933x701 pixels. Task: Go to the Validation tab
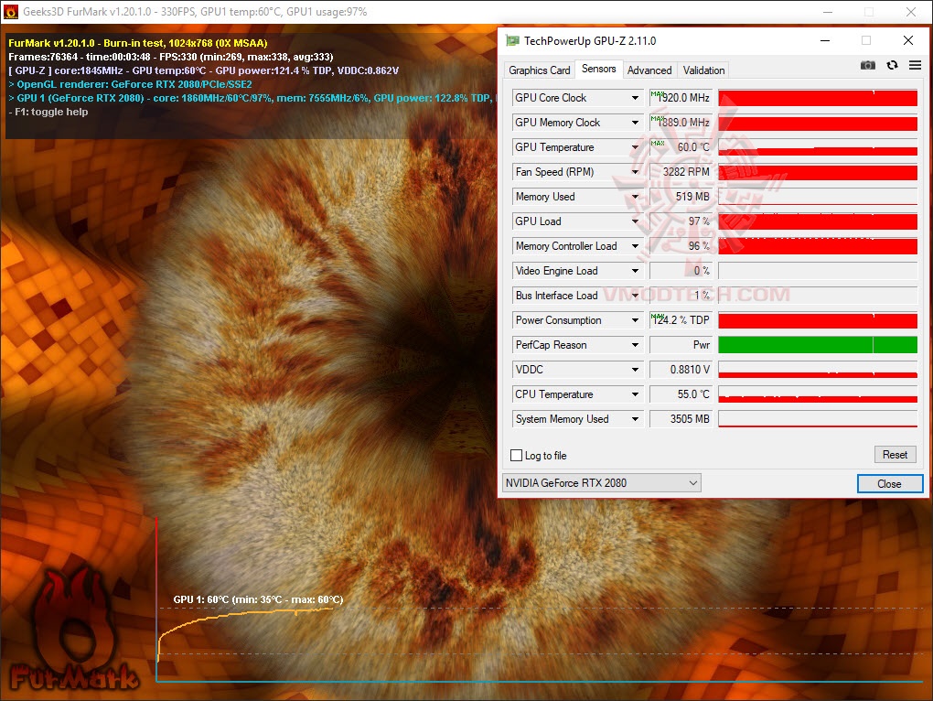703,70
